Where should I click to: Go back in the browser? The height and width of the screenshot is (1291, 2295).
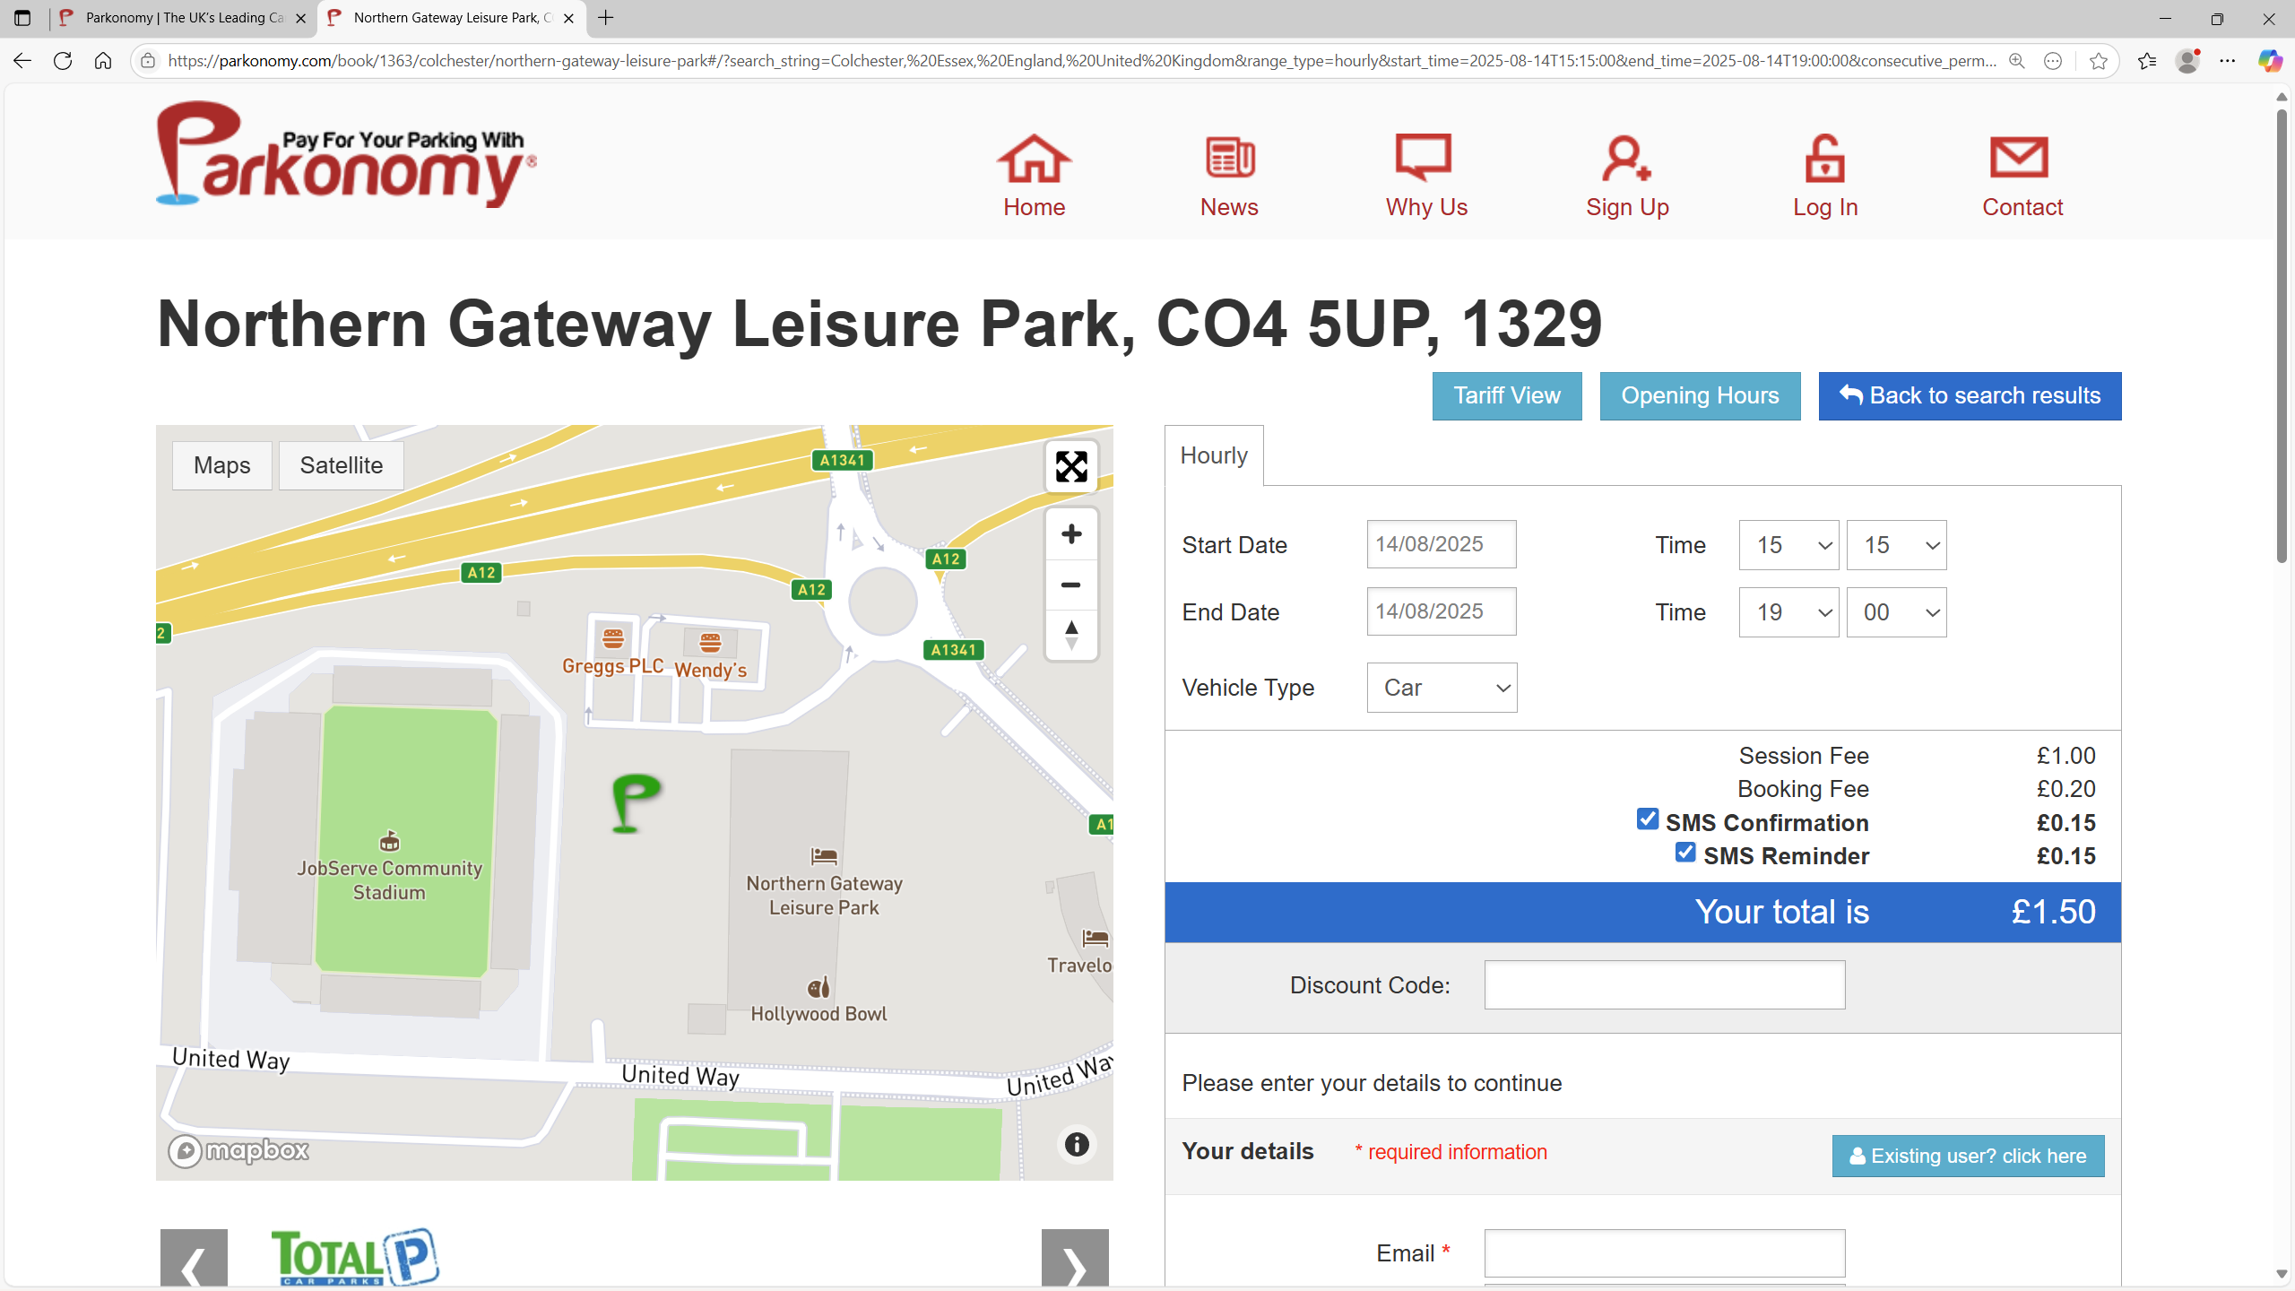coord(22,61)
